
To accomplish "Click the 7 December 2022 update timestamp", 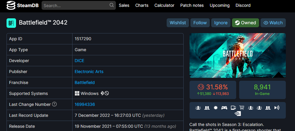I will click(x=108, y=115).
